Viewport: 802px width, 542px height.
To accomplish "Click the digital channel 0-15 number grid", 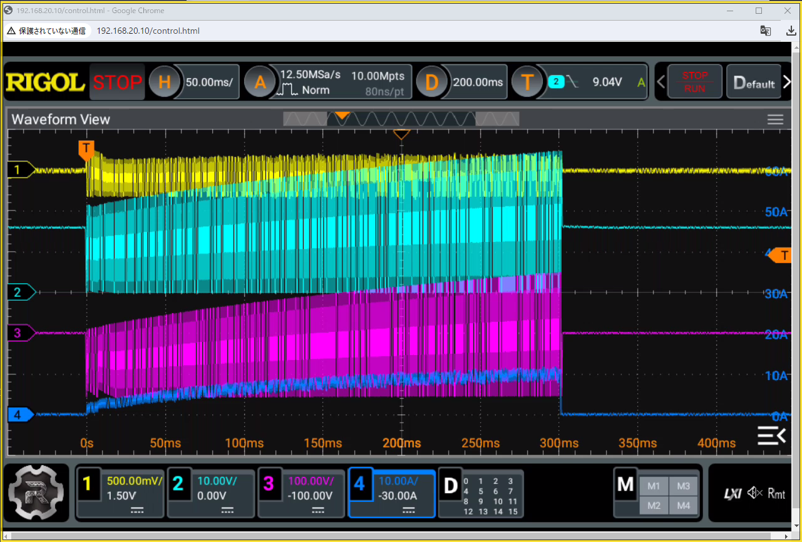I will coord(490,496).
